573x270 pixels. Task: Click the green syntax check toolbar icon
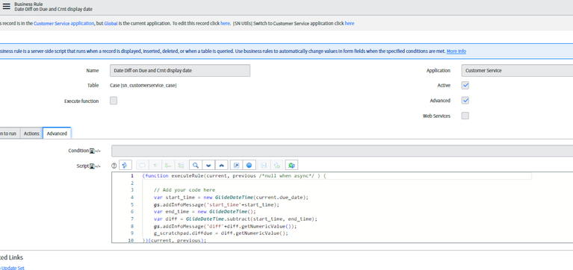point(291,166)
